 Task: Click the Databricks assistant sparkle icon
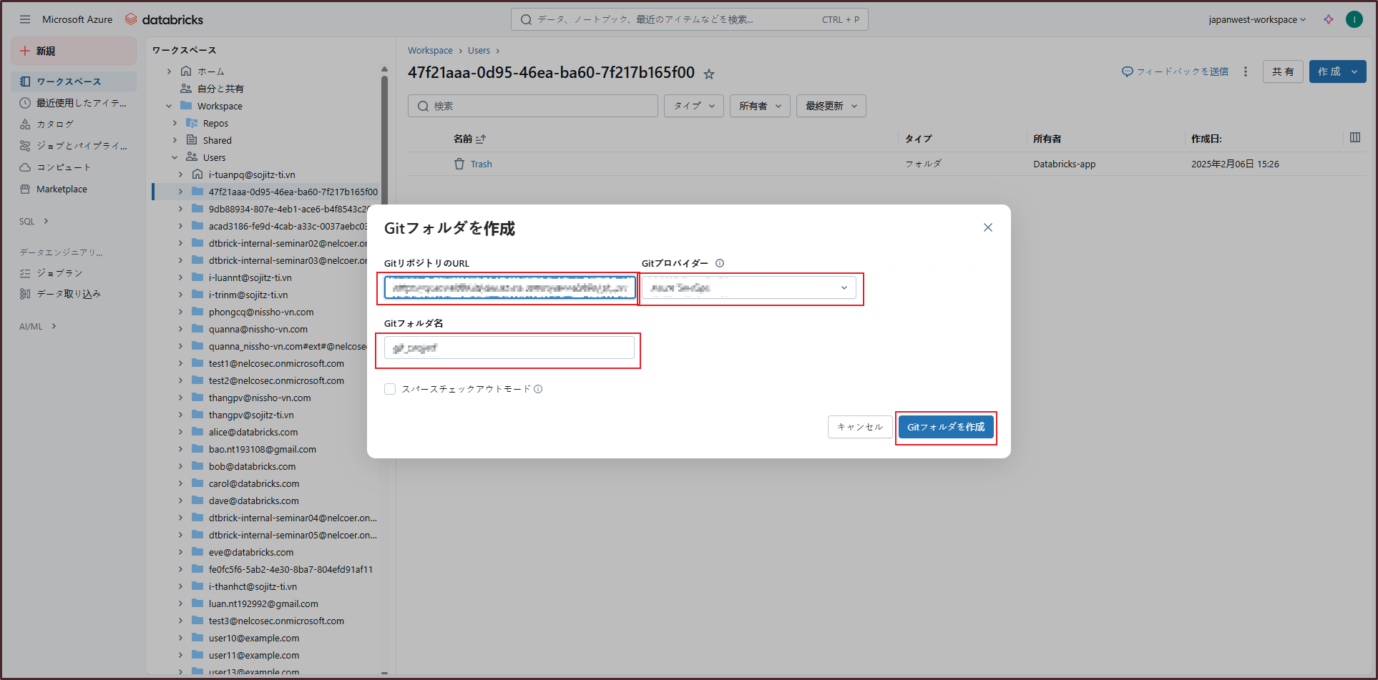(x=1329, y=19)
